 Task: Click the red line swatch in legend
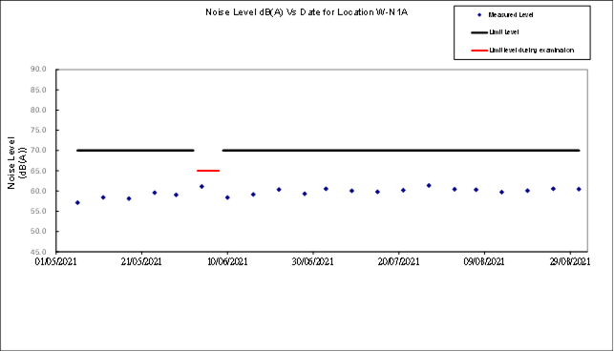coord(479,50)
